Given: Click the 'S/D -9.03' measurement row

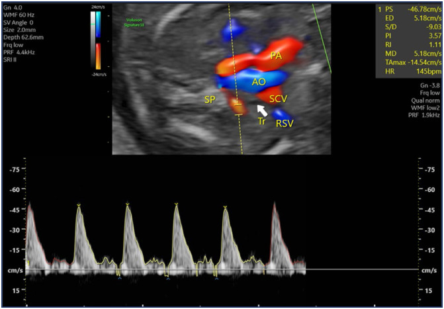Looking at the screenshot, I should click(x=413, y=27).
